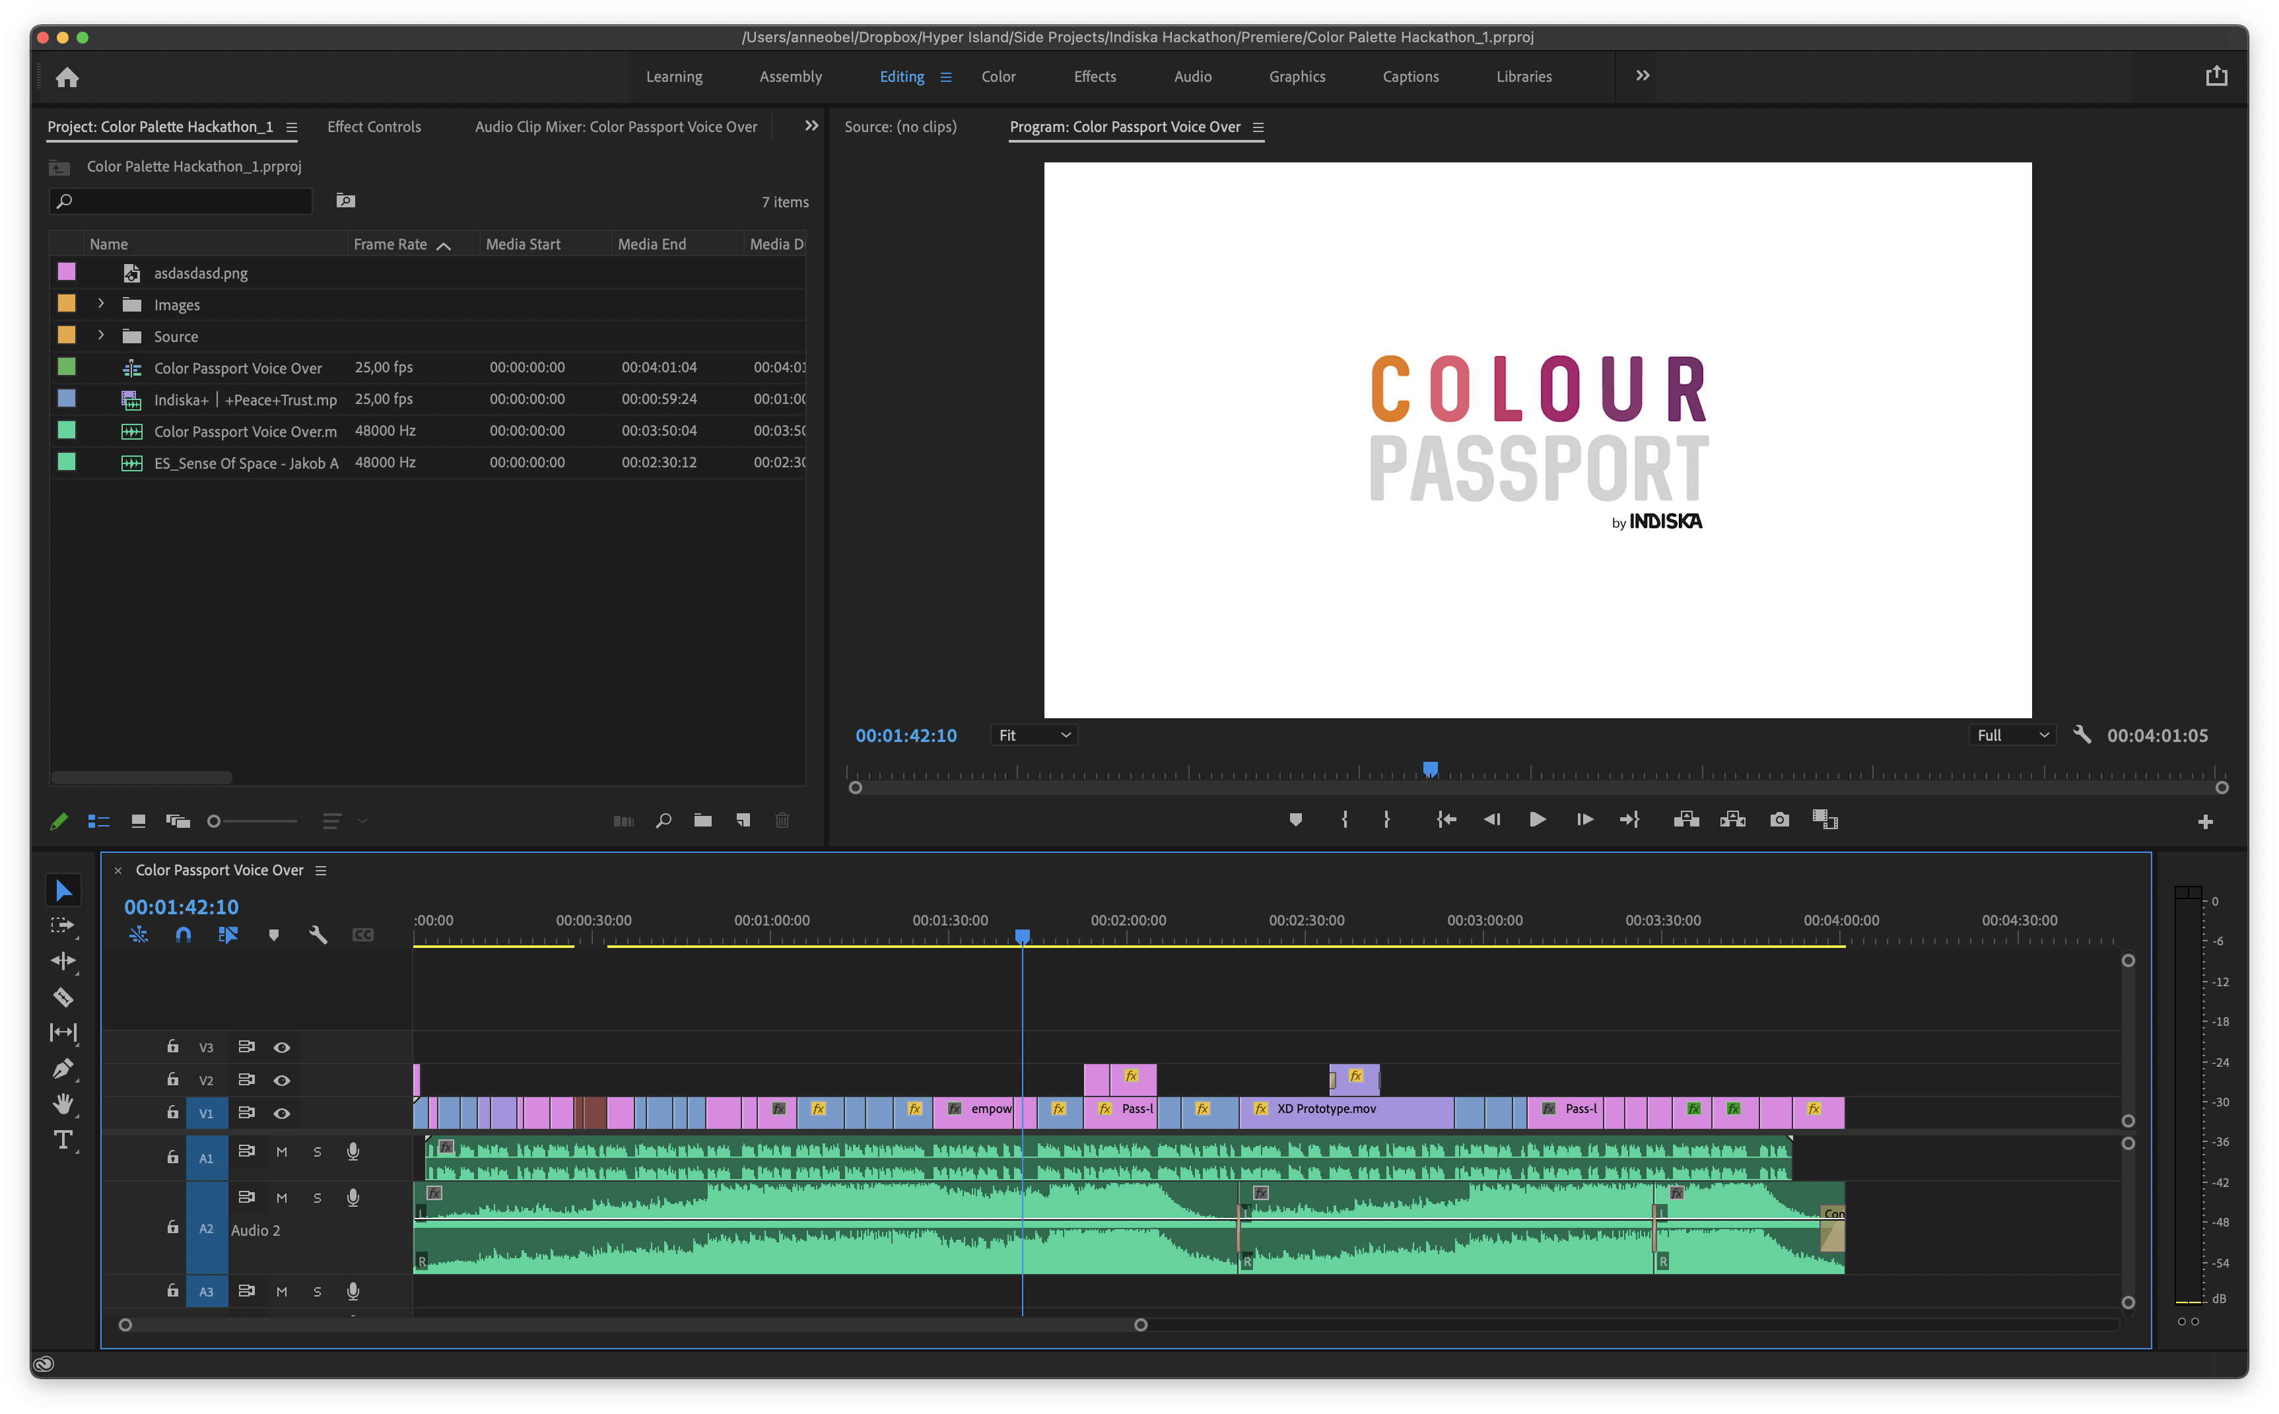
Task: Solo audio track A2
Action: click(317, 1198)
